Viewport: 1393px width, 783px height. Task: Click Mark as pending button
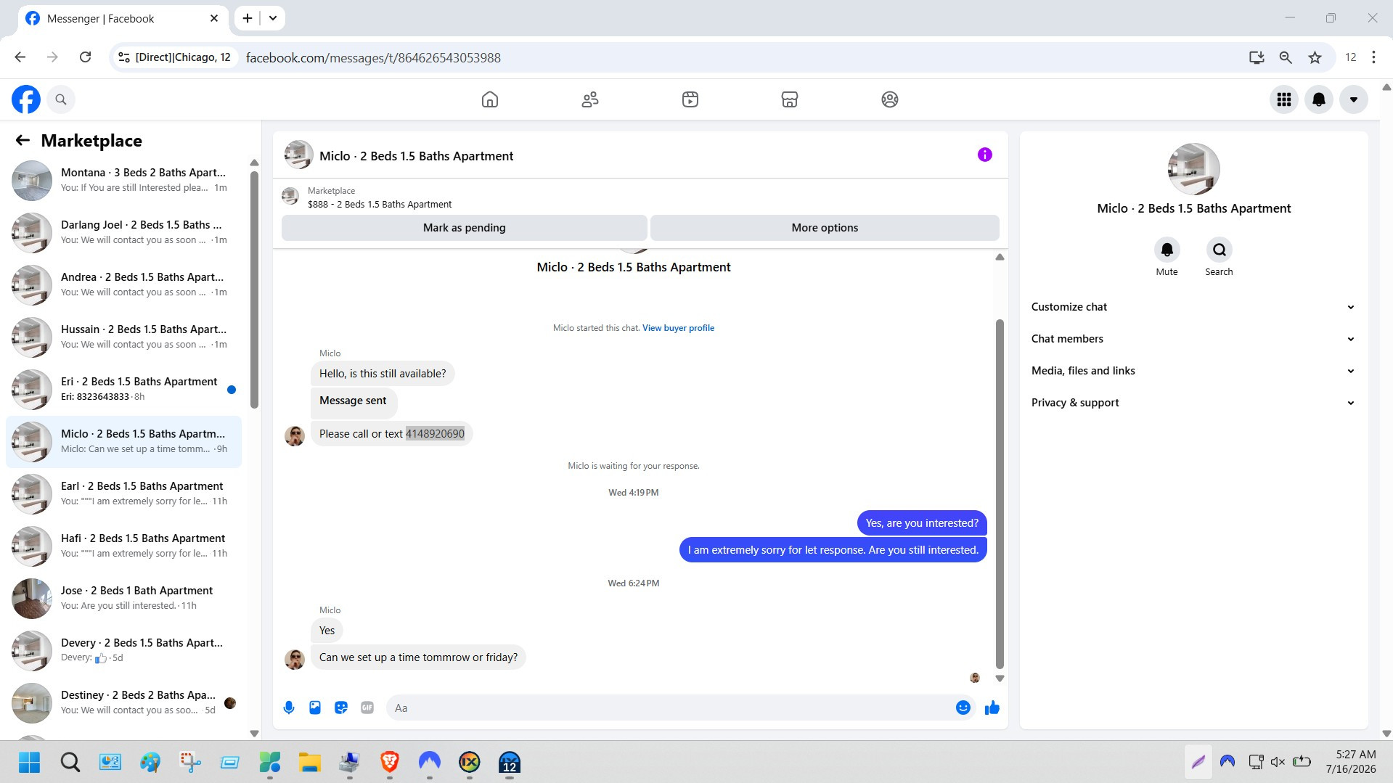point(464,228)
